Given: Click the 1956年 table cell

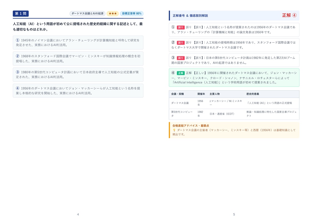Looking at the screenshot, I should click(200, 103).
